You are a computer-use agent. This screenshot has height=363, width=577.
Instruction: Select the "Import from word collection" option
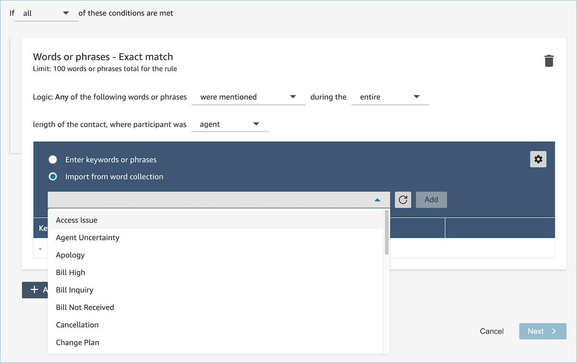[53, 176]
